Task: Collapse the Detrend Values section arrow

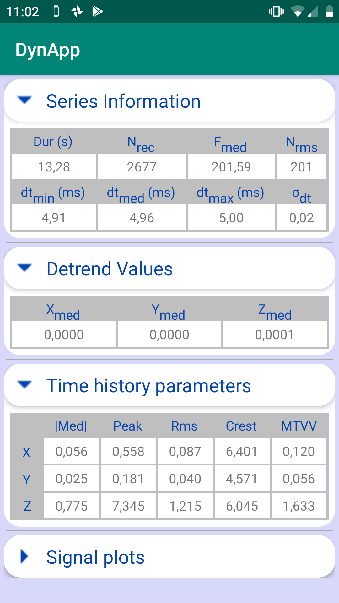Action: (x=24, y=268)
